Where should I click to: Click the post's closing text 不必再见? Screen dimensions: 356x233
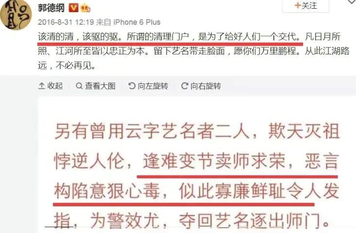[75, 66]
